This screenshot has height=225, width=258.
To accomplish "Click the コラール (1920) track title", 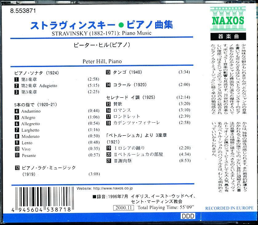I will (x=130, y=85).
